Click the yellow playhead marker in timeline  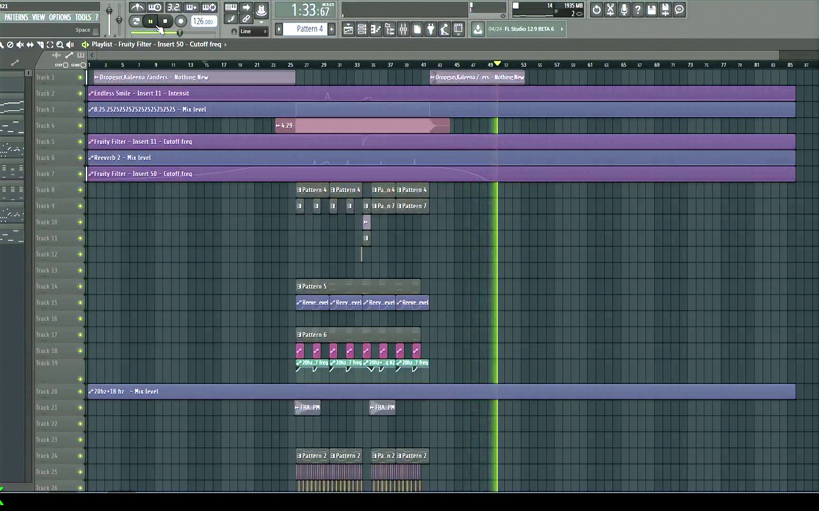pyautogui.click(x=497, y=63)
